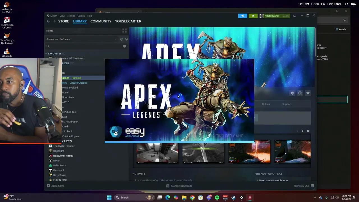Open the Guides tab for Apex Legends
The width and height of the screenshot is (359, 202).
pyautogui.click(x=266, y=104)
